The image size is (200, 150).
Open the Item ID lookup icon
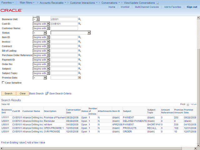pos(79,37)
